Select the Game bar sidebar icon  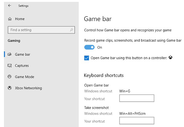(x=10, y=54)
